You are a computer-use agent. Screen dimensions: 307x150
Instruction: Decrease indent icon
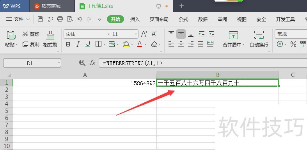tap(201, 34)
